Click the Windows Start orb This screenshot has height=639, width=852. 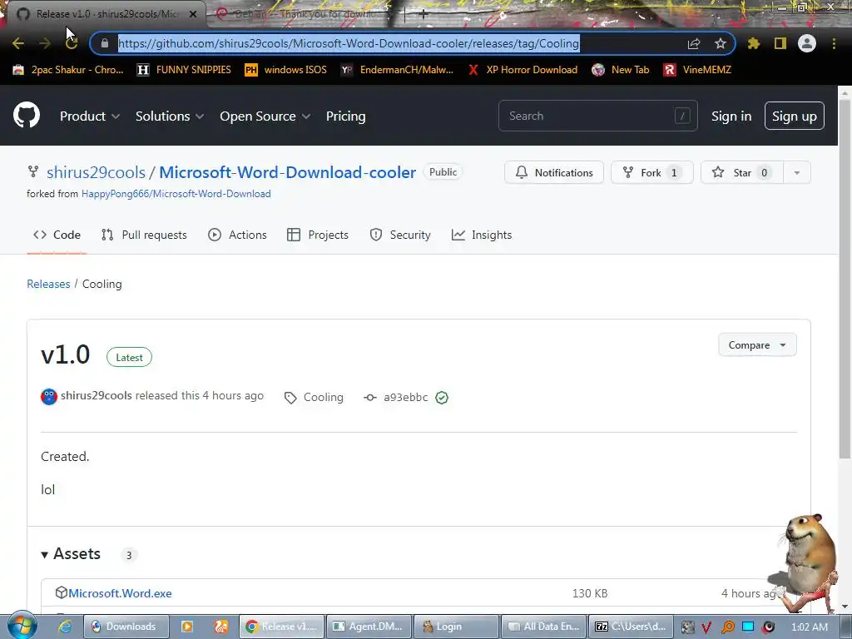(x=22, y=626)
